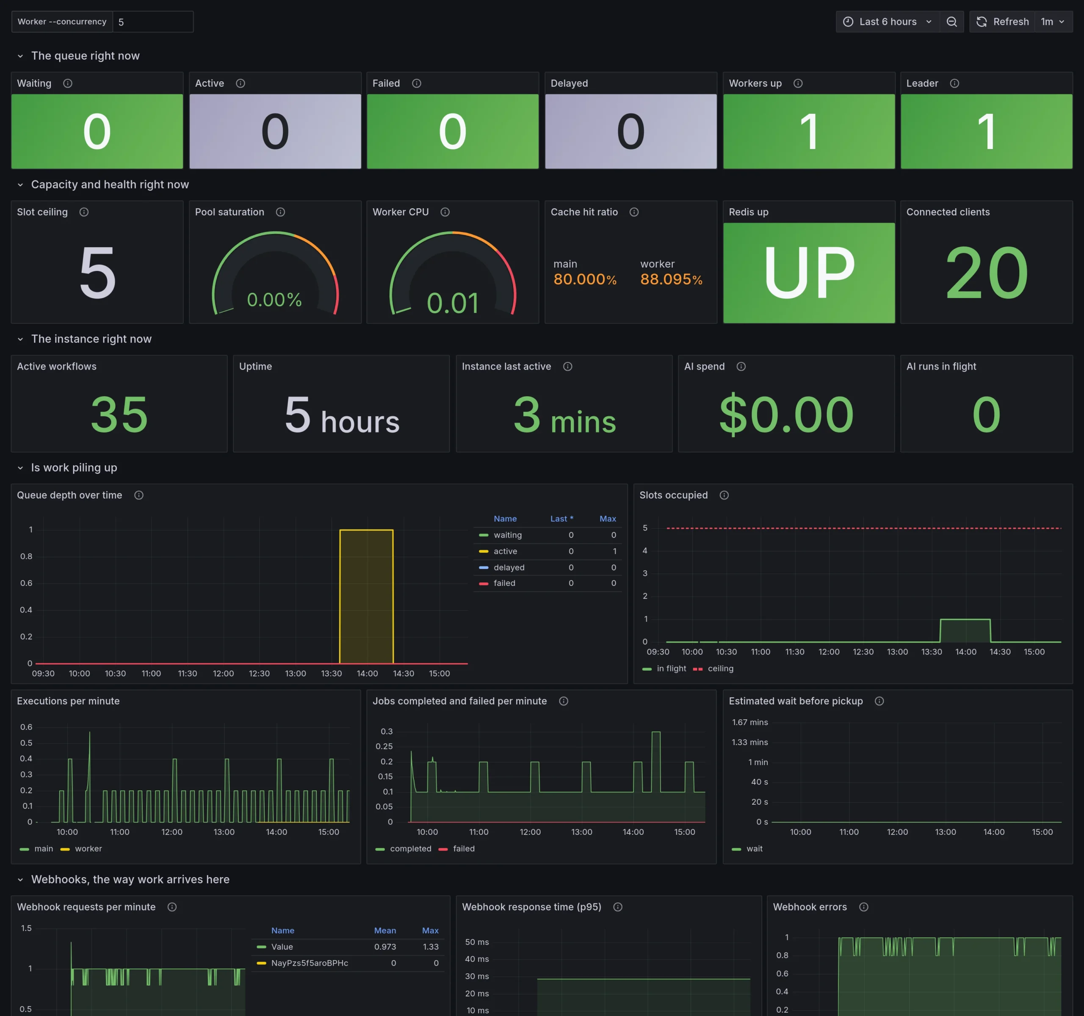Click the Executions per minute panel title
Viewport: 1084px width, 1016px height.
[68, 701]
